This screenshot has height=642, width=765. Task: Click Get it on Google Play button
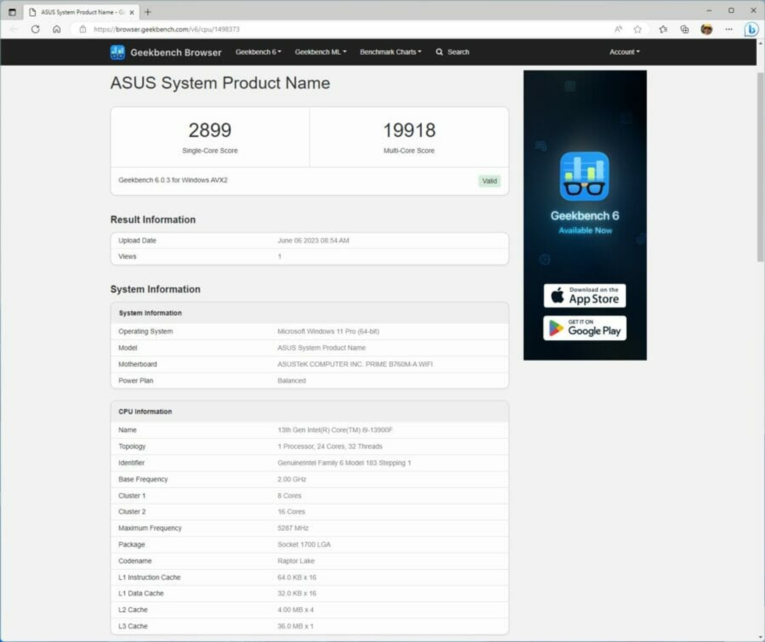(585, 328)
